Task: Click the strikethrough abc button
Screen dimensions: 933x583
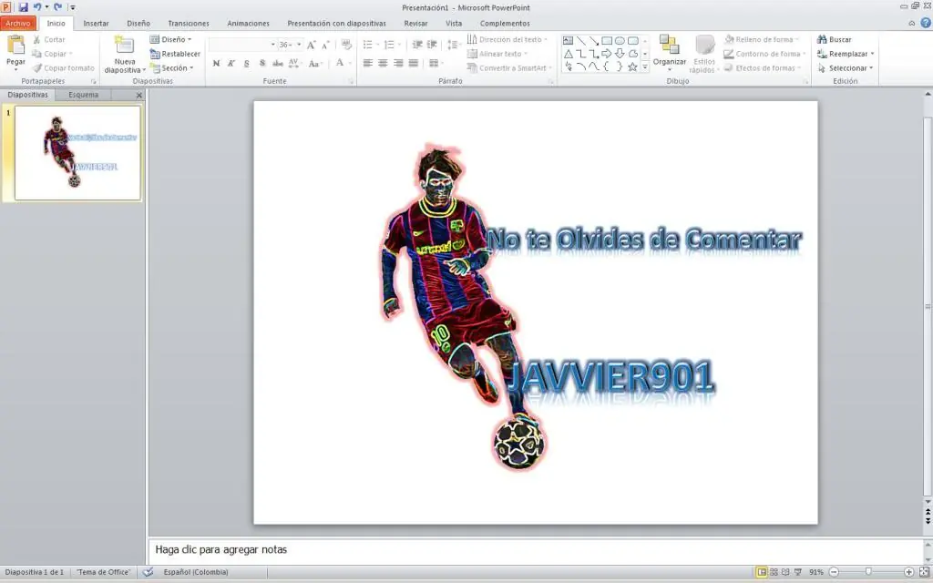Action: click(278, 63)
